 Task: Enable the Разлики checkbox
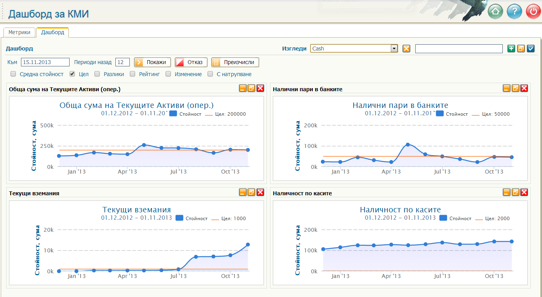pos(97,74)
